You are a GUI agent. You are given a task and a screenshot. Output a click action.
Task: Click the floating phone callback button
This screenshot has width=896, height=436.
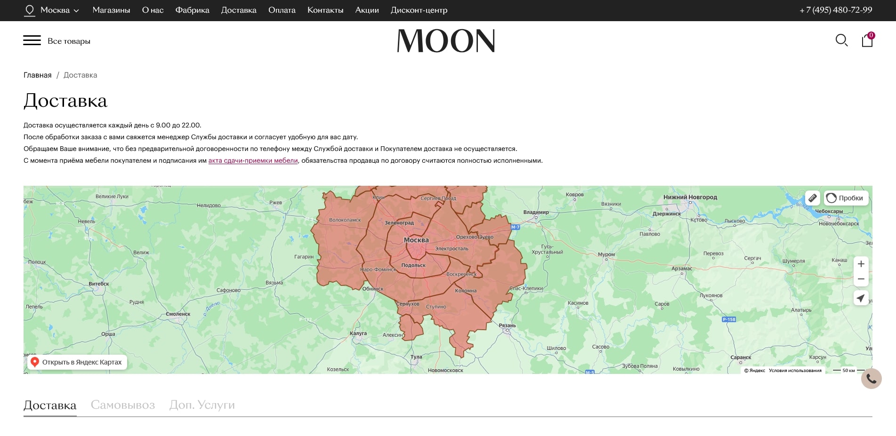point(871,379)
